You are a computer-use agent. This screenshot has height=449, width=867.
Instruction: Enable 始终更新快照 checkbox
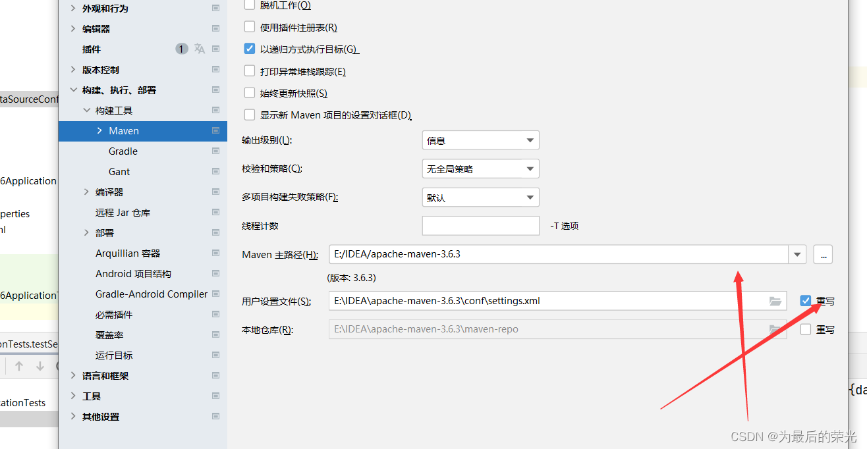[x=249, y=93]
